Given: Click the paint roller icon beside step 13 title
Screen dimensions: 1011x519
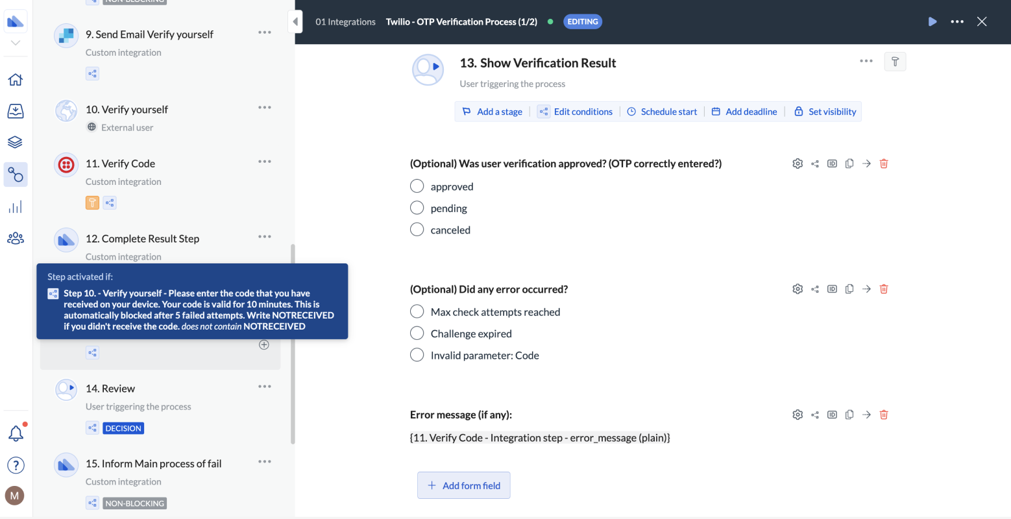Looking at the screenshot, I should (x=895, y=62).
